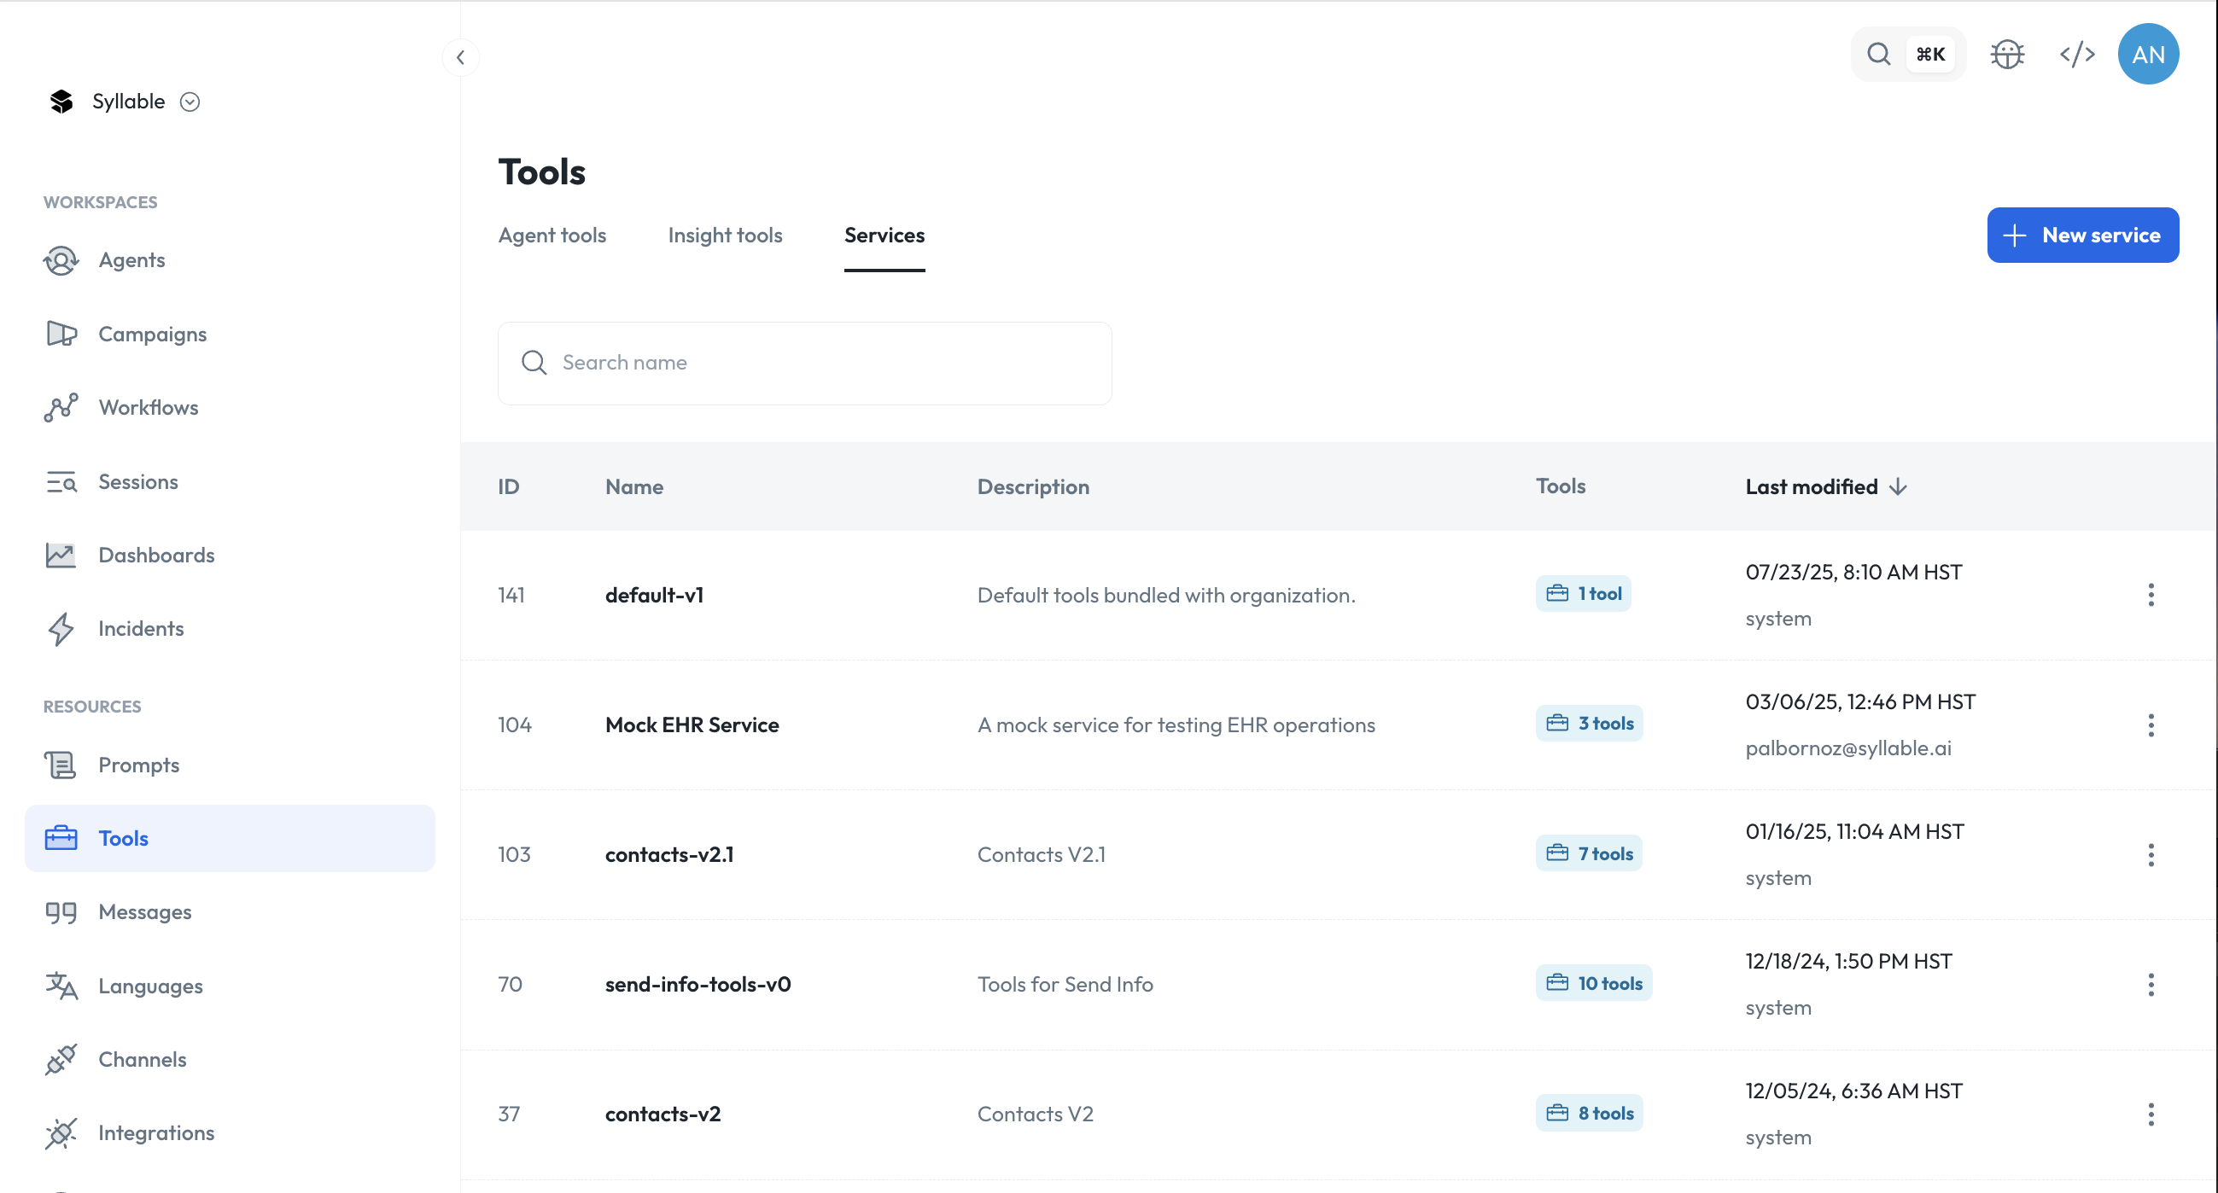
Task: Open row menu for Mock EHR Service
Action: (x=2150, y=725)
